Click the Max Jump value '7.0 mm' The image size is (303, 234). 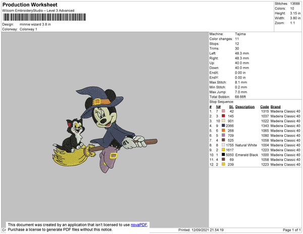pos(241,92)
